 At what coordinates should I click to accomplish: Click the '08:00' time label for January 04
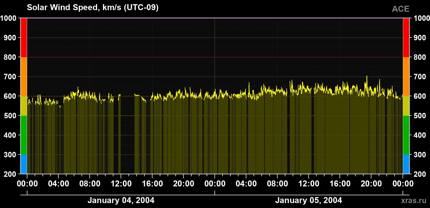pos(90,184)
